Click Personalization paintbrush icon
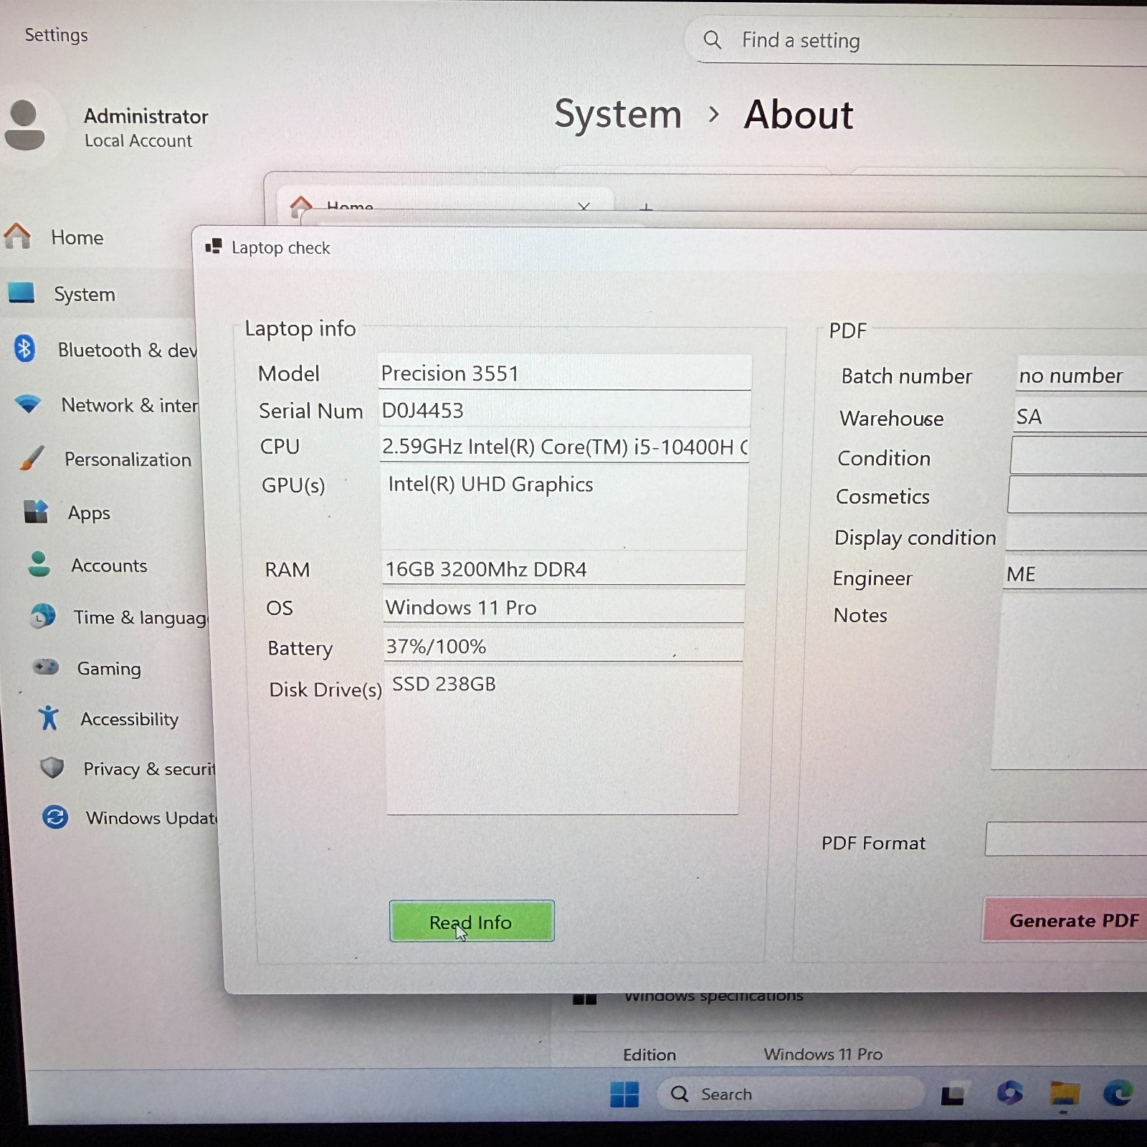 [x=32, y=458]
